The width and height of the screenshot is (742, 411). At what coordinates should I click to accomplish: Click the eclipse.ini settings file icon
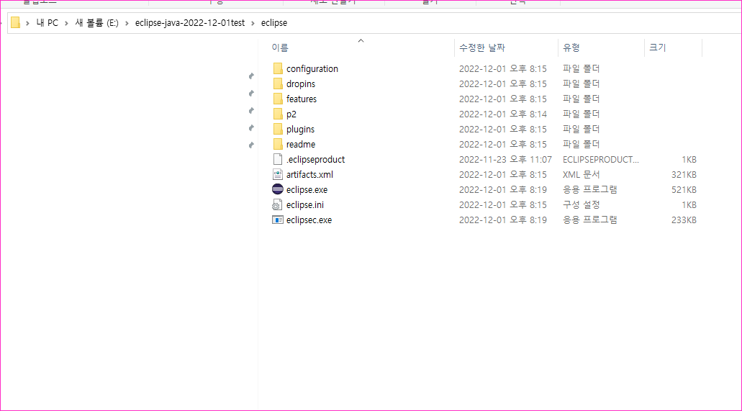coord(278,205)
